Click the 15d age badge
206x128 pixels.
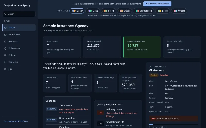(x=100, y=113)
